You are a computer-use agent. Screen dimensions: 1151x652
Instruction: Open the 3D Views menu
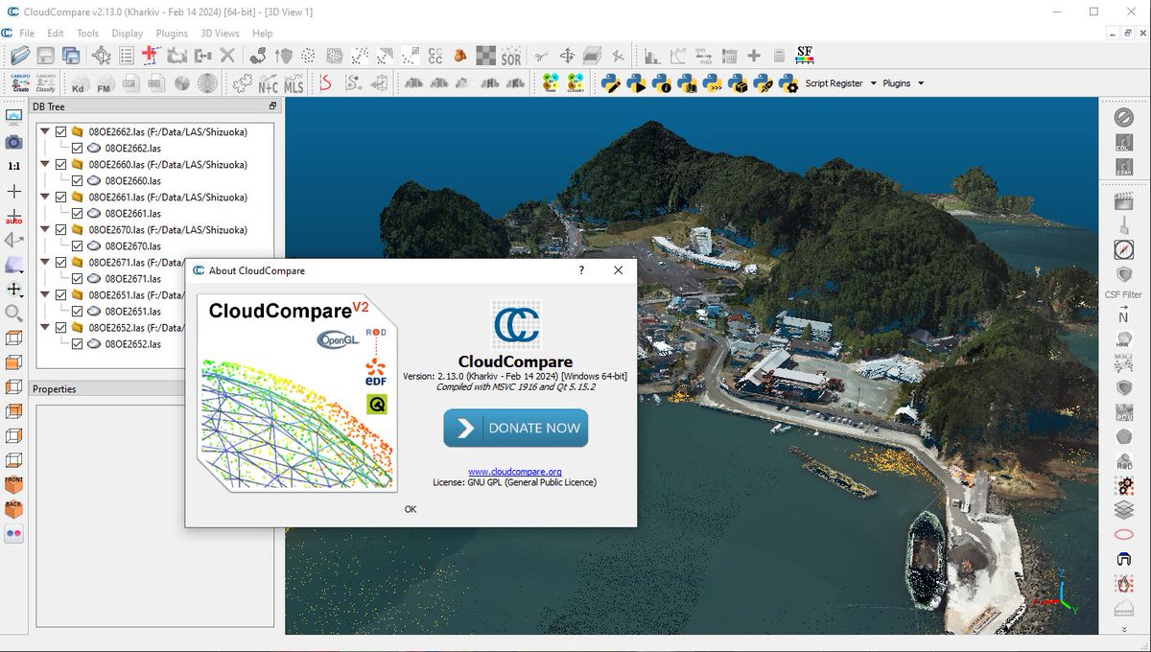220,33
